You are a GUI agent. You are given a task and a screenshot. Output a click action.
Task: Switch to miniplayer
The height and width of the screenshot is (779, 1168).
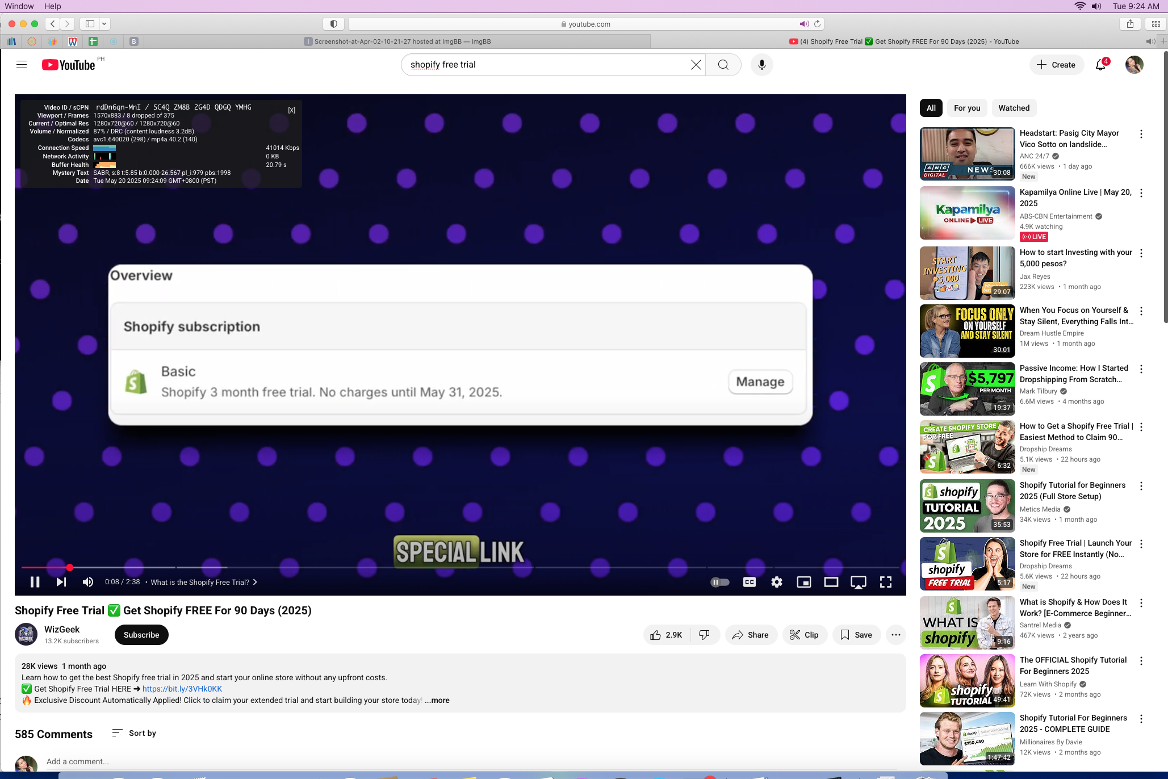click(804, 582)
